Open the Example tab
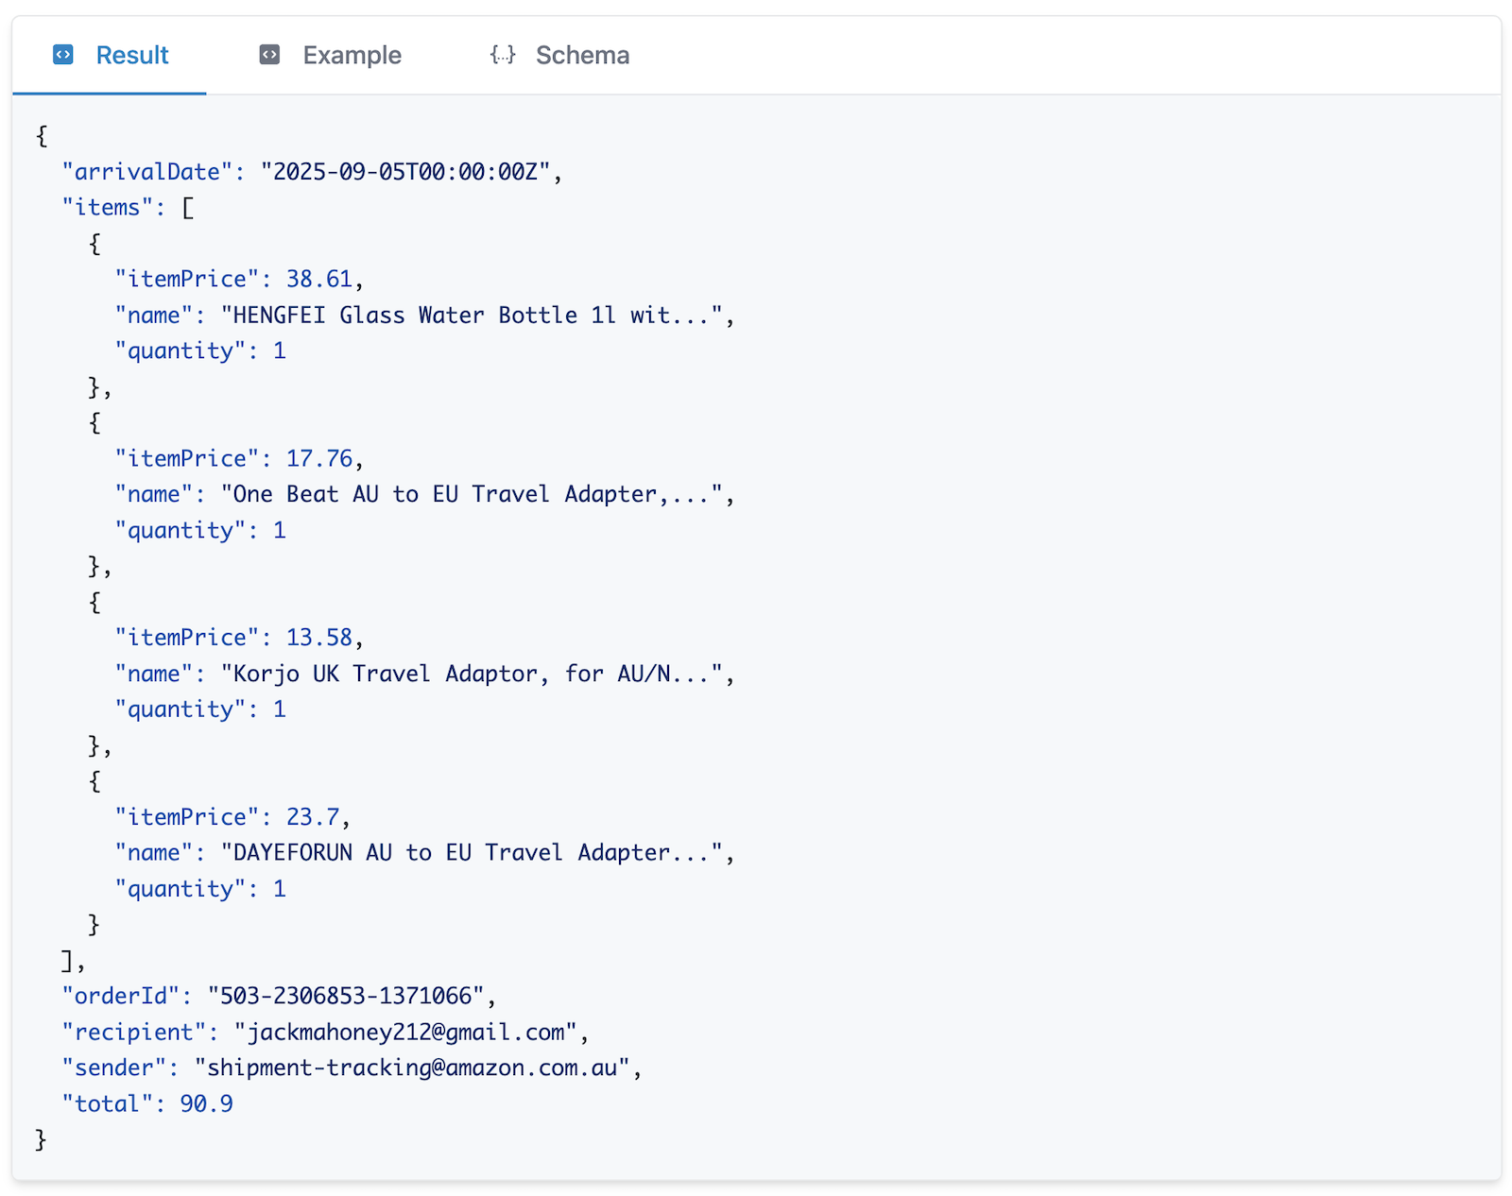The height and width of the screenshot is (1196, 1512). coord(330,55)
